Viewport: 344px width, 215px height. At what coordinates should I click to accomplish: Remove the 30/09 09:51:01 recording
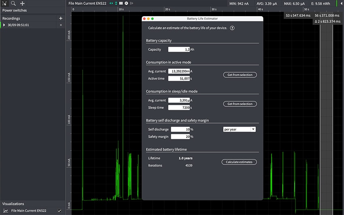coord(61,25)
